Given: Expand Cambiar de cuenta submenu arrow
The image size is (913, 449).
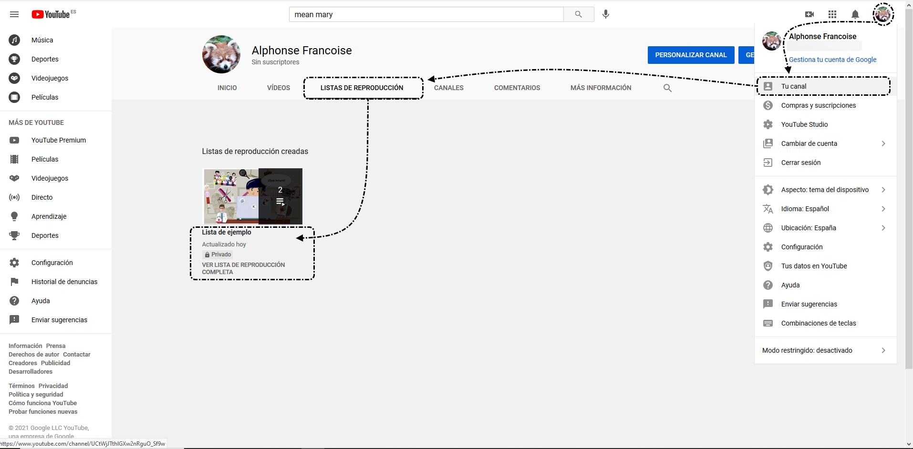Looking at the screenshot, I should (x=883, y=143).
